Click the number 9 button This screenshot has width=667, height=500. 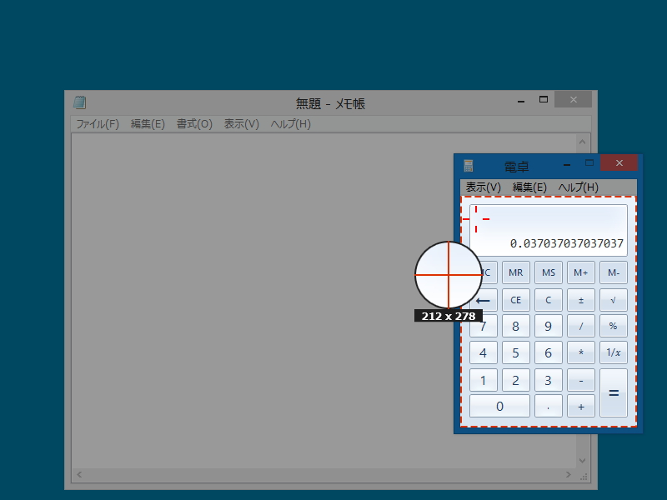tap(549, 326)
